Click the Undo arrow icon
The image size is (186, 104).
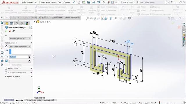pos(99,2)
